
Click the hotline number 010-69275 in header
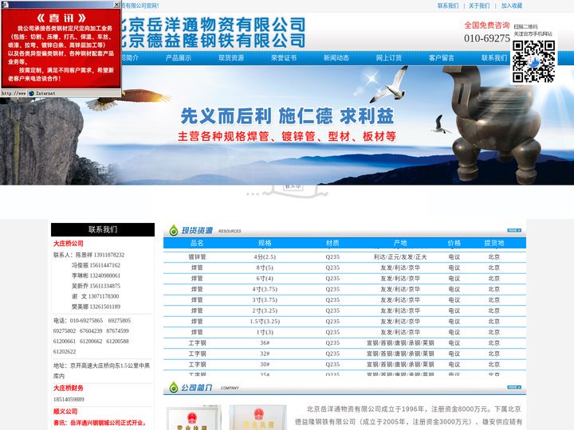(x=487, y=38)
